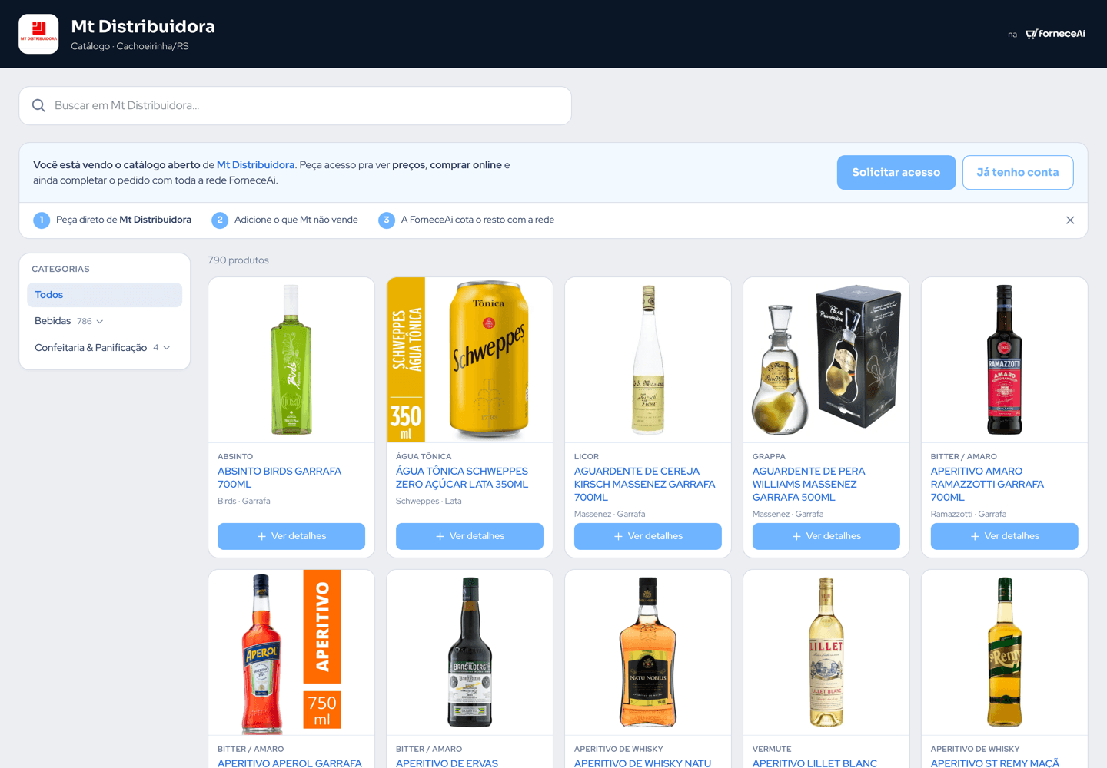Expand the Confeitaria & Panificação chevron
This screenshot has width=1107, height=768.
167,348
